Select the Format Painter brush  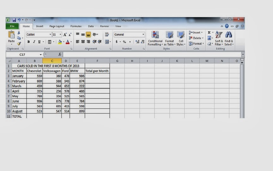(19, 43)
